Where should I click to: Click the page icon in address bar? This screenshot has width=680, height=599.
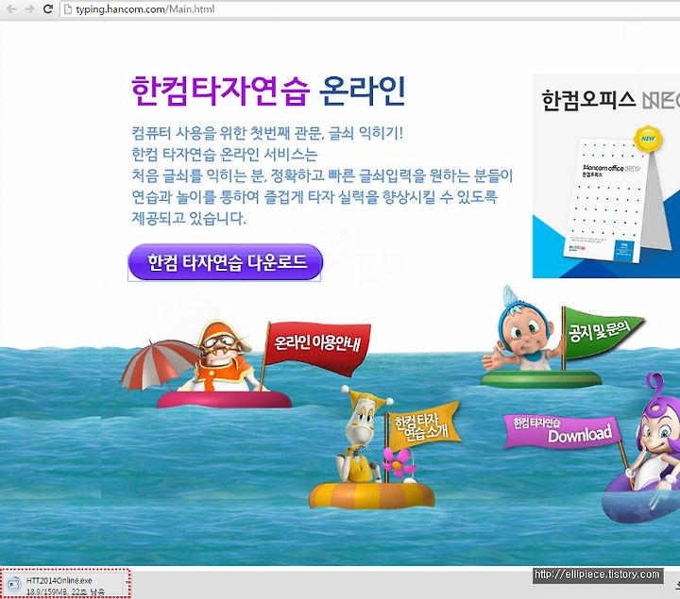[x=68, y=9]
